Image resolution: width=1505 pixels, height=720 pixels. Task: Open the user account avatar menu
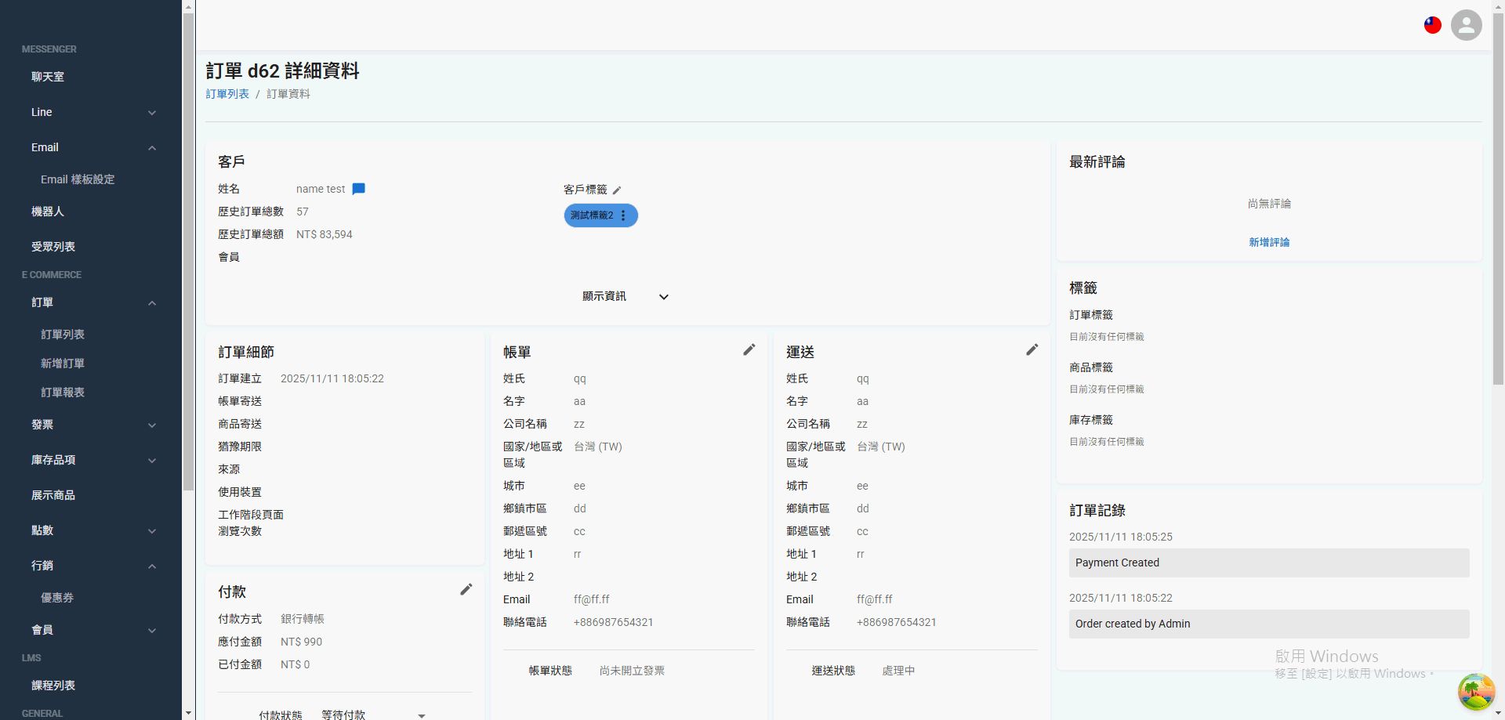click(1467, 25)
